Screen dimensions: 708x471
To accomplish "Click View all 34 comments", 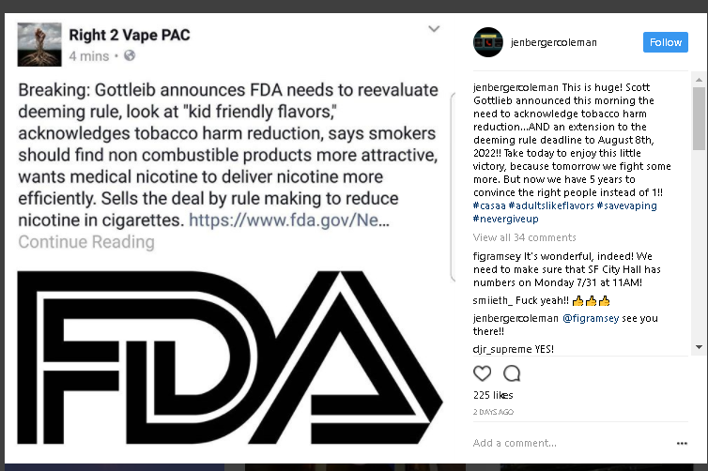I will (x=525, y=237).
